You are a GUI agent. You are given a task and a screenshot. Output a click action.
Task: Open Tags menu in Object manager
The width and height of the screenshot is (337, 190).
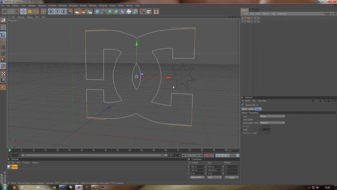pos(273,14)
